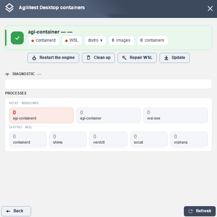Image resolution: width=217 pixels, height=217 pixels.
Task: Click the Refresh button
Action: pyautogui.click(x=200, y=211)
